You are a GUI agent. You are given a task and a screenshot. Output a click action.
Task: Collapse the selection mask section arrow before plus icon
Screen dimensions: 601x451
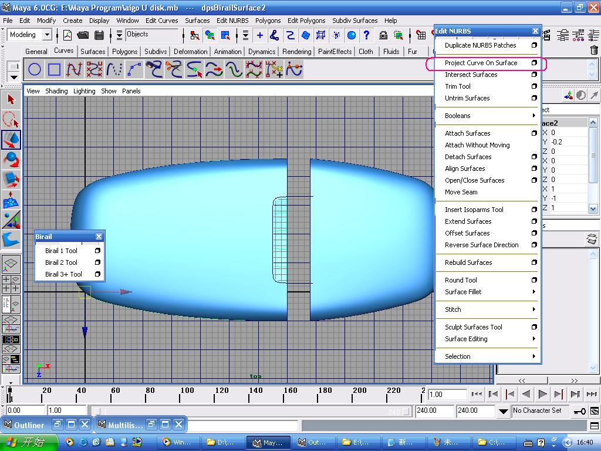245,36
